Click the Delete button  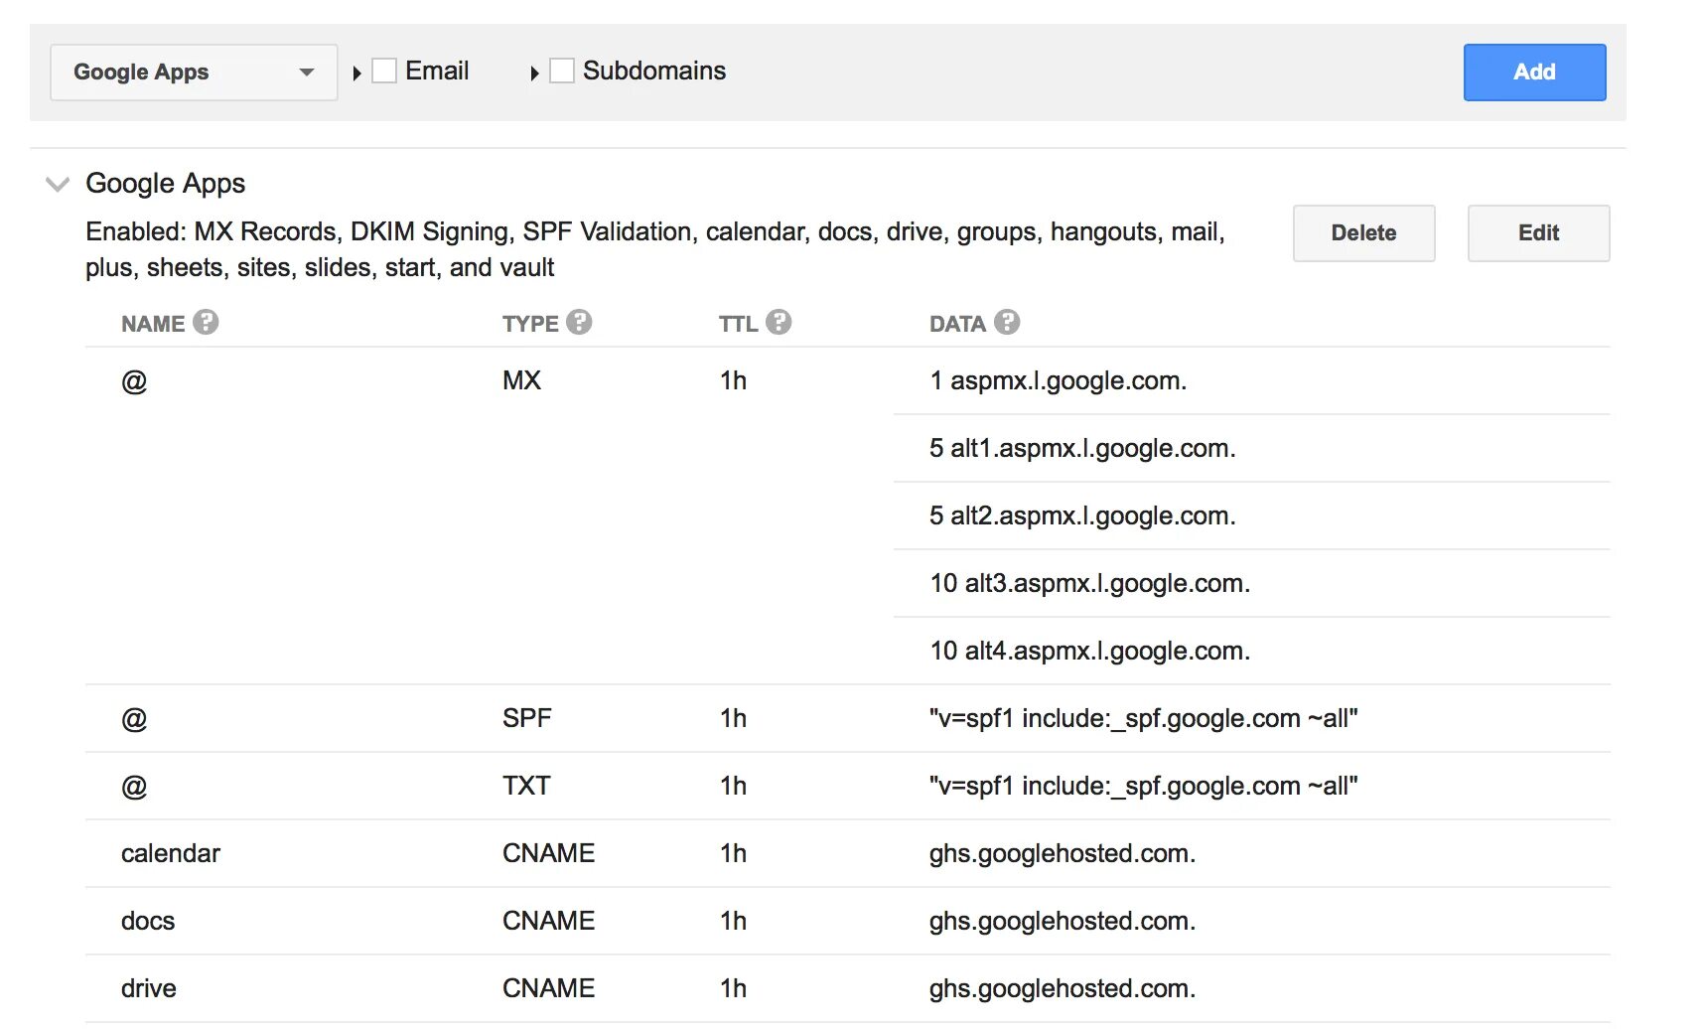tap(1363, 232)
